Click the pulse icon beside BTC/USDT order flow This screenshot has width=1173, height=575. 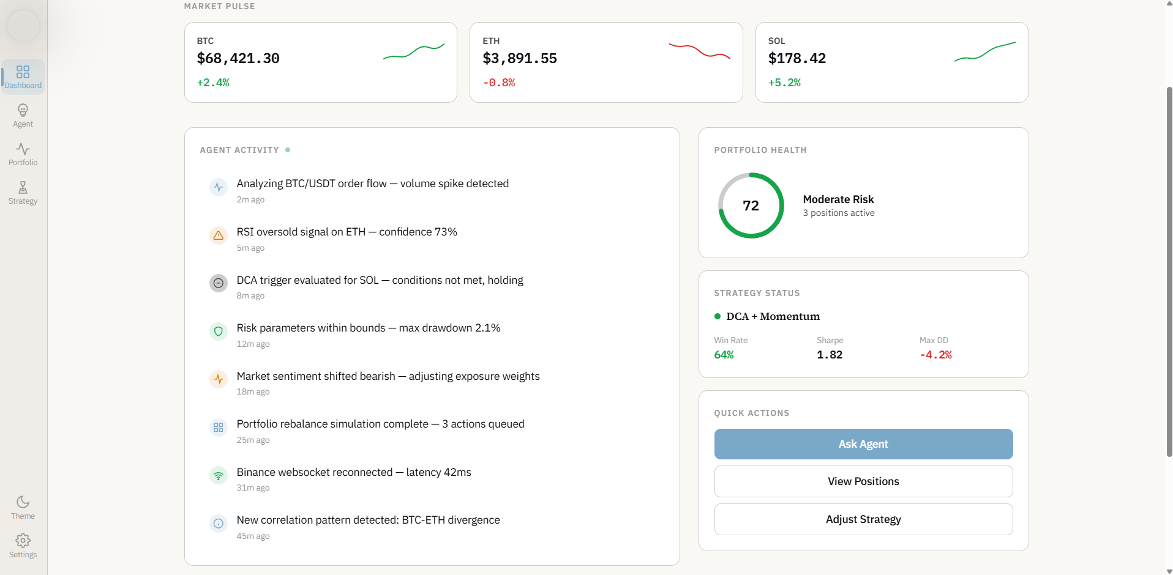pos(219,187)
